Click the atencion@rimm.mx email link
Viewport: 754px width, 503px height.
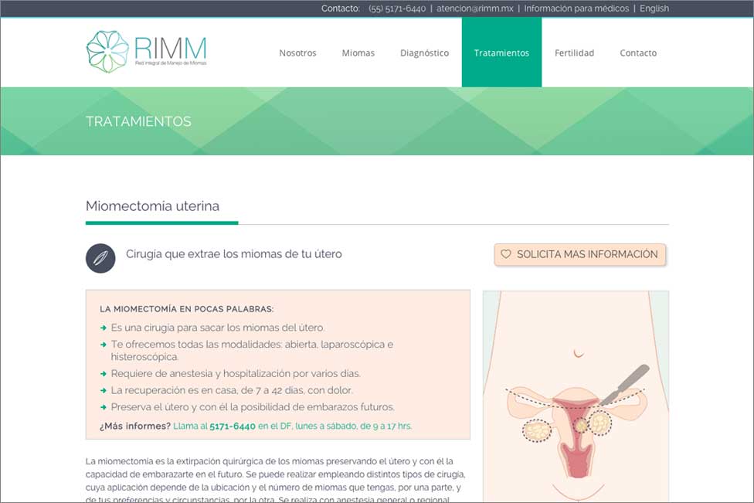pos(474,8)
